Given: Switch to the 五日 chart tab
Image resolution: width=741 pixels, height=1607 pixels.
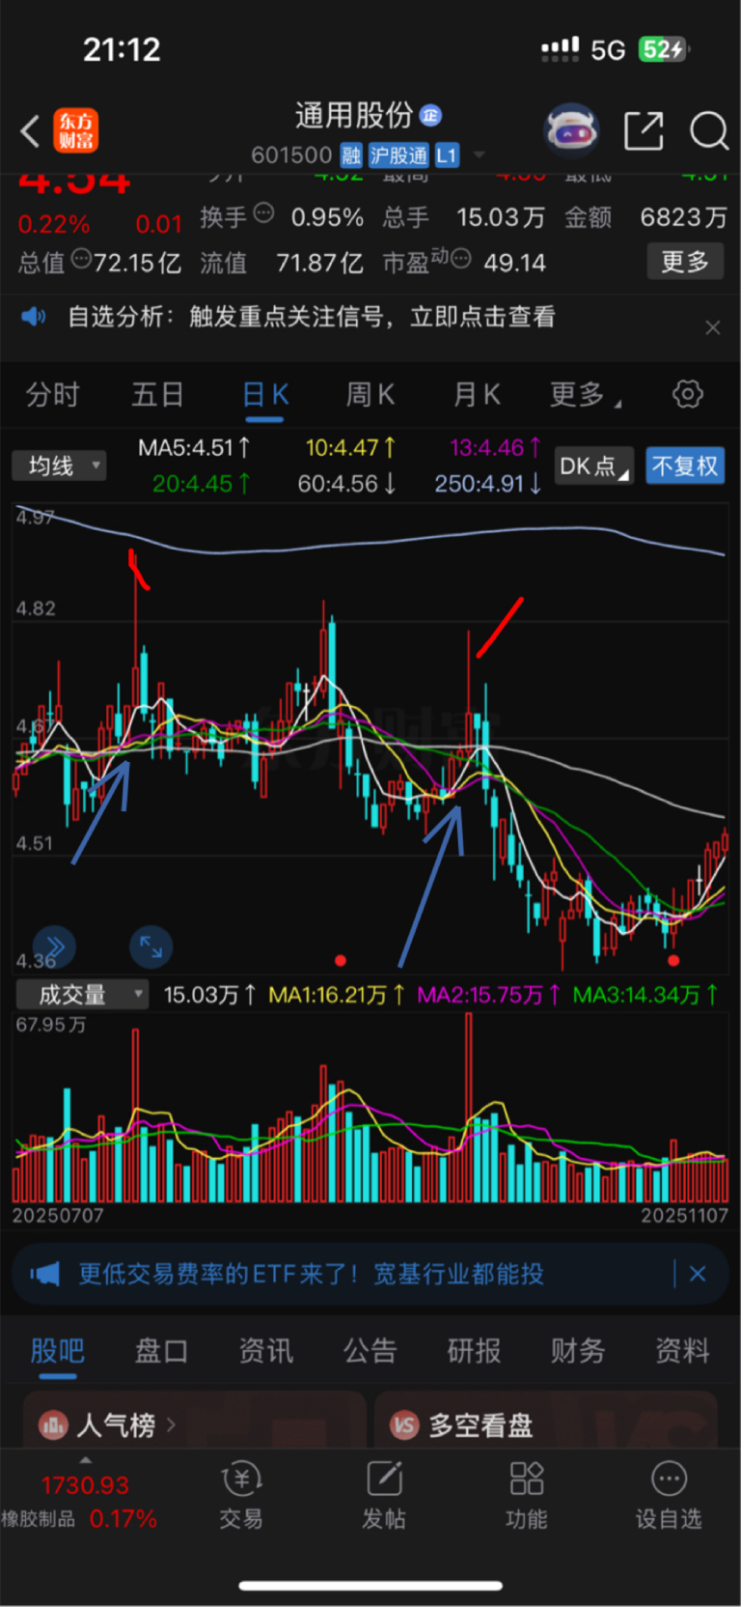Looking at the screenshot, I should pyautogui.click(x=157, y=395).
